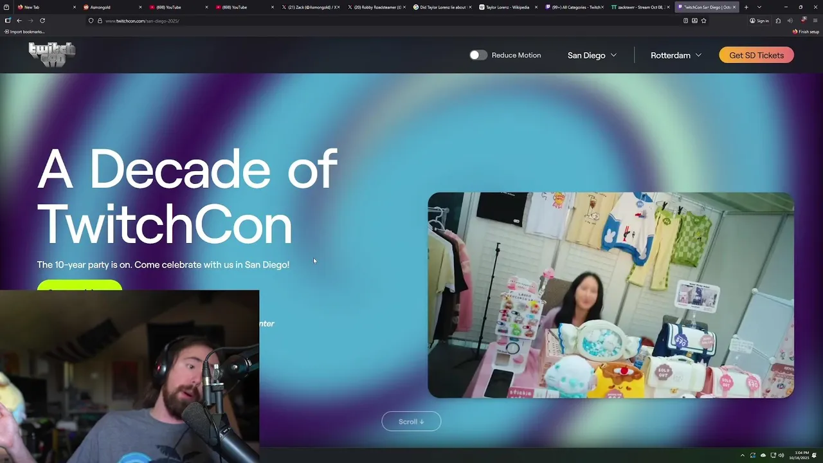Open a new tab with plus icon
This screenshot has height=463, width=823.
click(746, 7)
